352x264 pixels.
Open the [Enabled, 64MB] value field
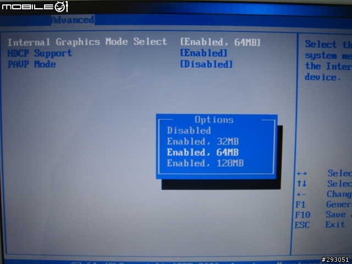(220, 42)
